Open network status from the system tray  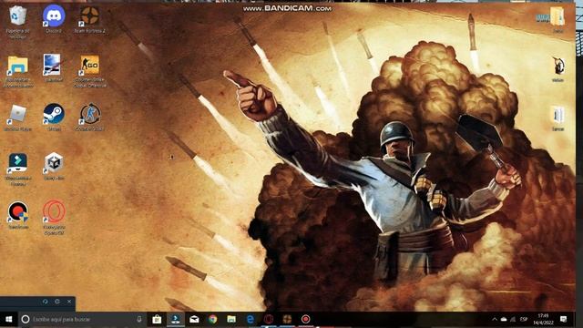coord(513,319)
